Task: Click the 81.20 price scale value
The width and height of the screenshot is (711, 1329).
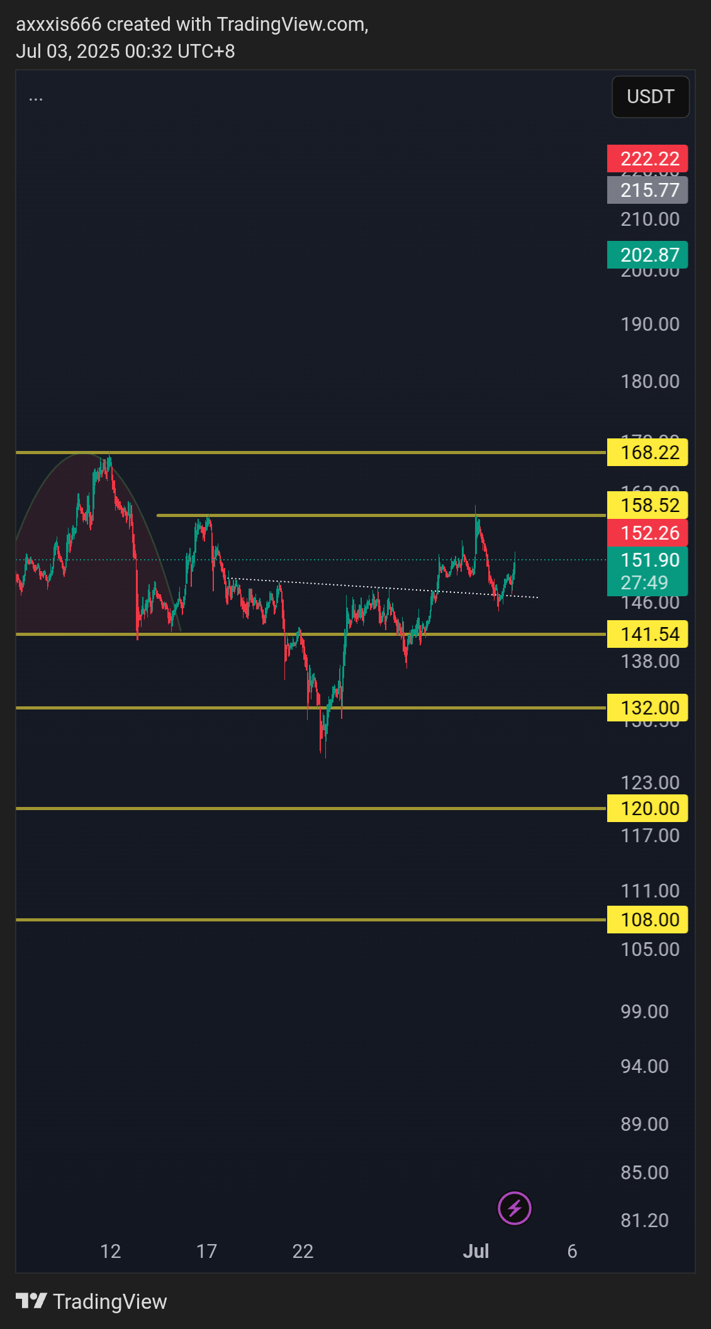Action: (x=644, y=1220)
